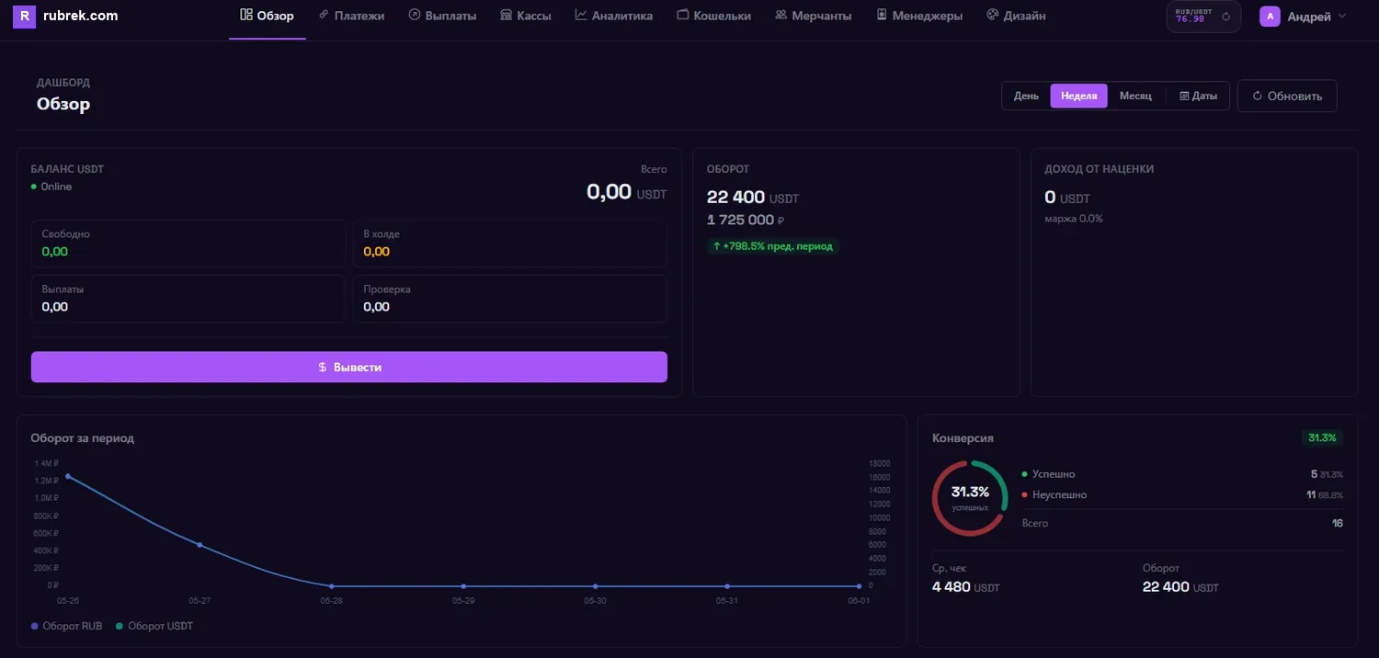Open Аналитика section

(614, 16)
